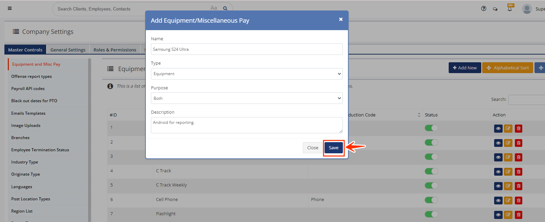Viewport: 545px width, 222px height.
Task: Select Offense report types in sidebar
Action: click(x=32, y=76)
